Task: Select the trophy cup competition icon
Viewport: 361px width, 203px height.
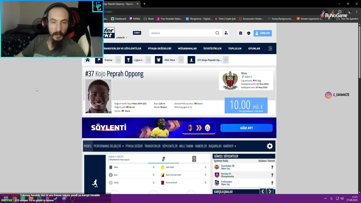Action: [194, 159]
